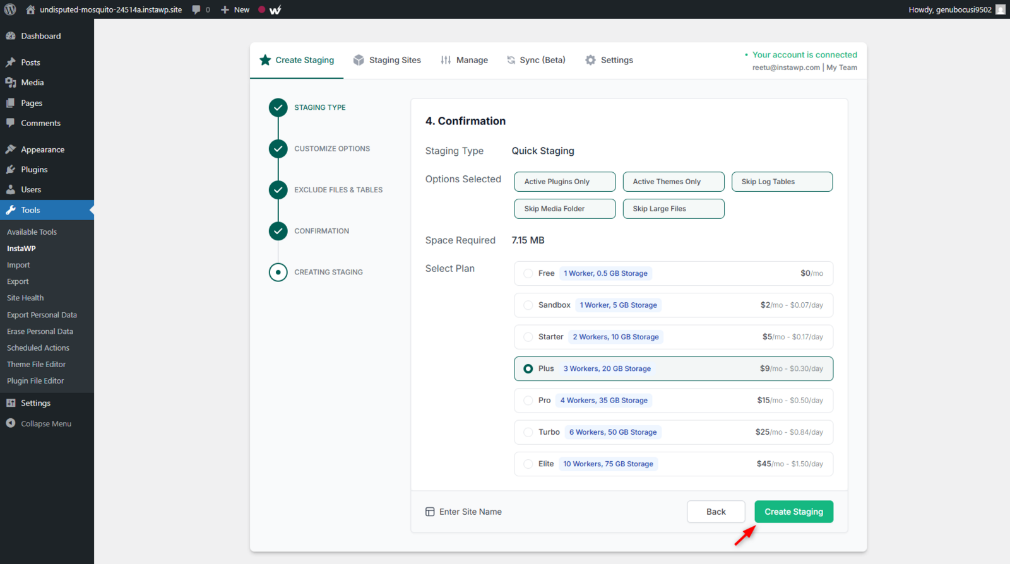This screenshot has width=1010, height=564.
Task: Open Erase Personal Data submenu item
Action: pos(40,331)
